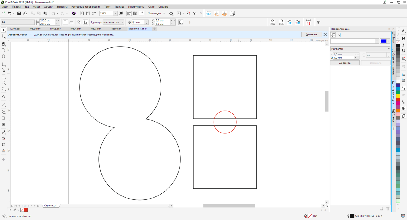Select the Ellipse tool

tap(4, 83)
